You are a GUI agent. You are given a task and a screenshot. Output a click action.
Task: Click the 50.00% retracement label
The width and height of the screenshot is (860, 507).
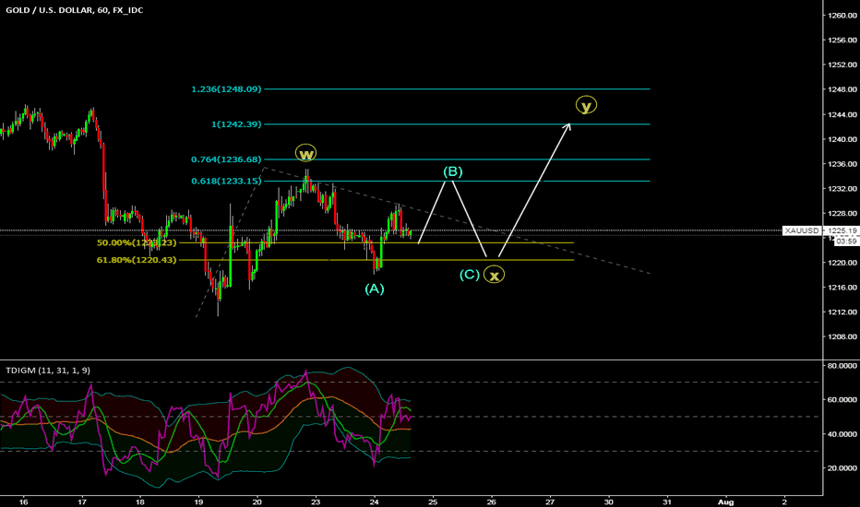point(137,242)
